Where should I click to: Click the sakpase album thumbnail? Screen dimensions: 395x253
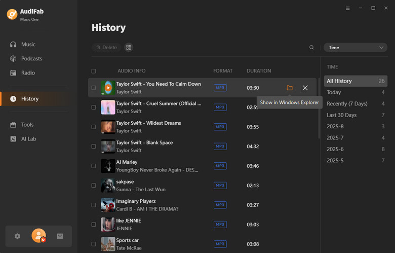pyautogui.click(x=108, y=186)
